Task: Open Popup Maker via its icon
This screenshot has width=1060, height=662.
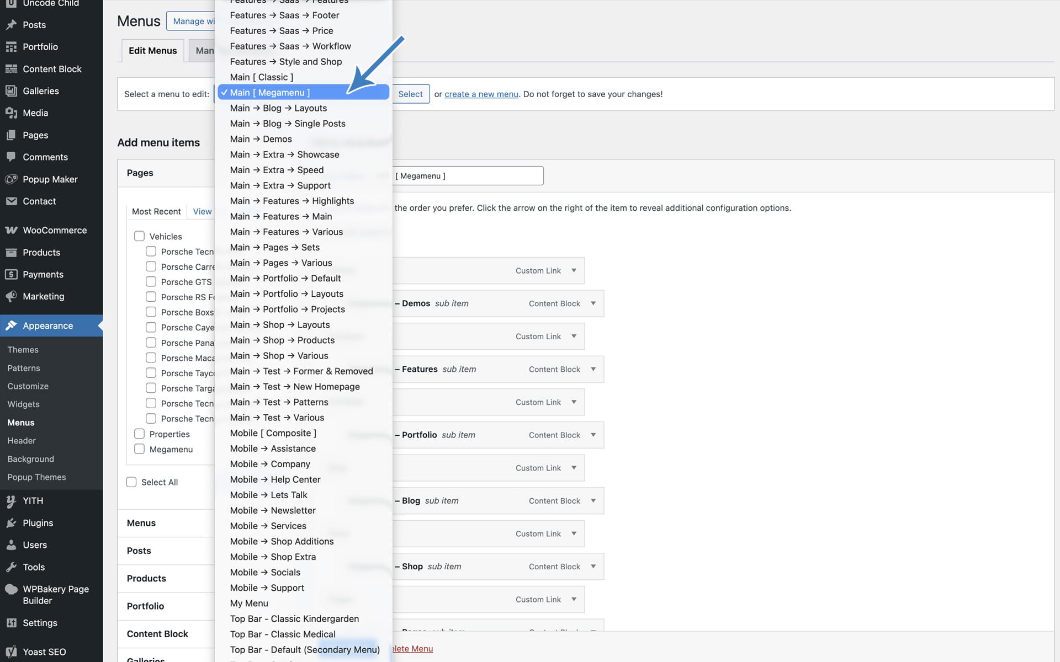Action: (11, 179)
